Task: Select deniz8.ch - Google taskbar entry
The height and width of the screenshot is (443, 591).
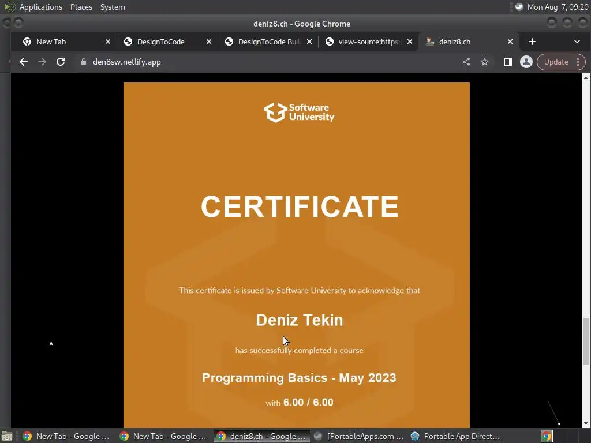Action: tap(261, 436)
